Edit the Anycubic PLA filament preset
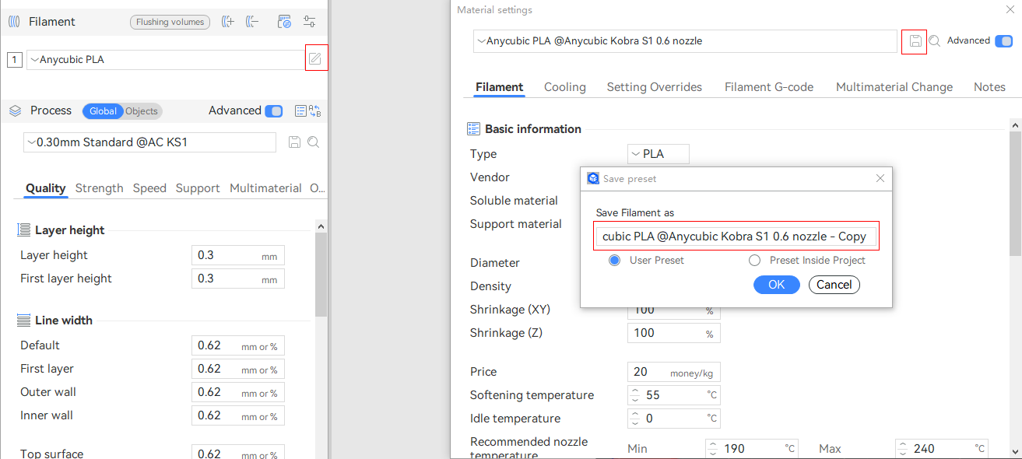1022x459 pixels. (315, 58)
